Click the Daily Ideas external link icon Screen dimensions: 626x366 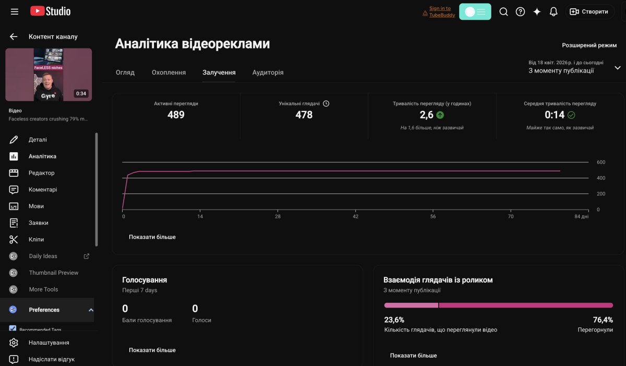(x=87, y=256)
